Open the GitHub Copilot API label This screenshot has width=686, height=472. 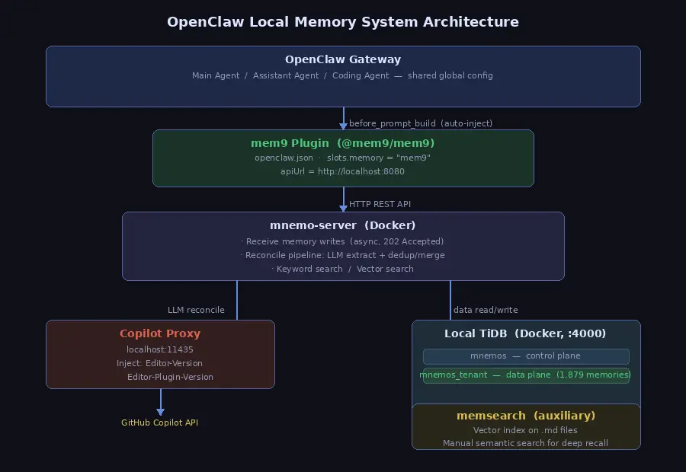click(x=160, y=423)
